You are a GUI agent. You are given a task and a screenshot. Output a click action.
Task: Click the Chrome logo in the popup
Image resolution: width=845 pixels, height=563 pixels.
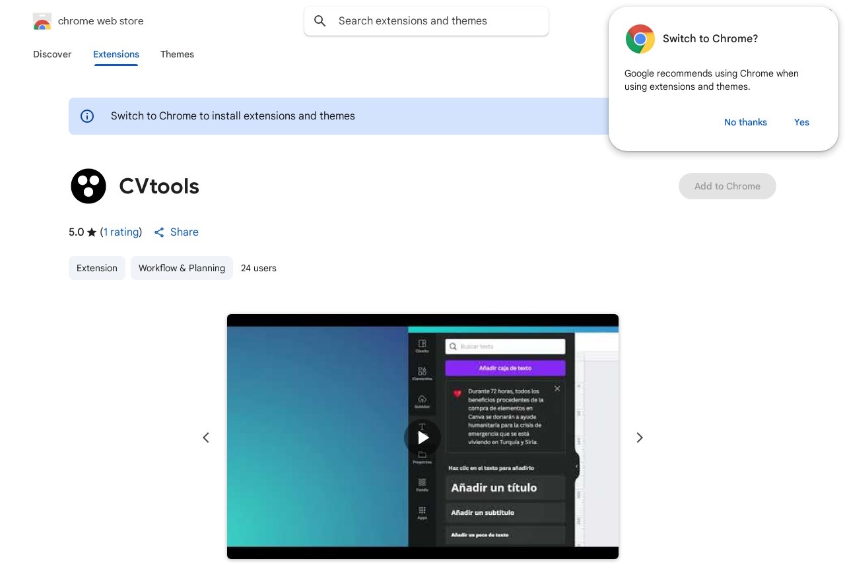click(640, 39)
